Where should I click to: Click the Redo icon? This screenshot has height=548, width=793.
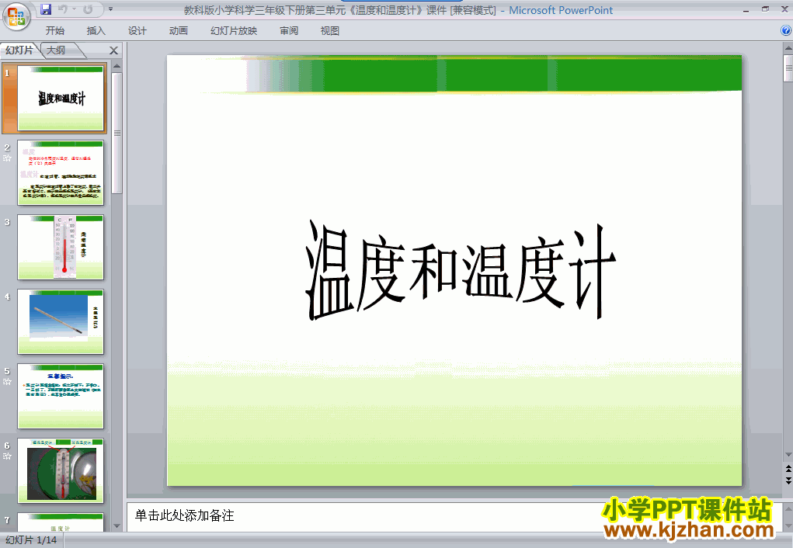pos(88,9)
